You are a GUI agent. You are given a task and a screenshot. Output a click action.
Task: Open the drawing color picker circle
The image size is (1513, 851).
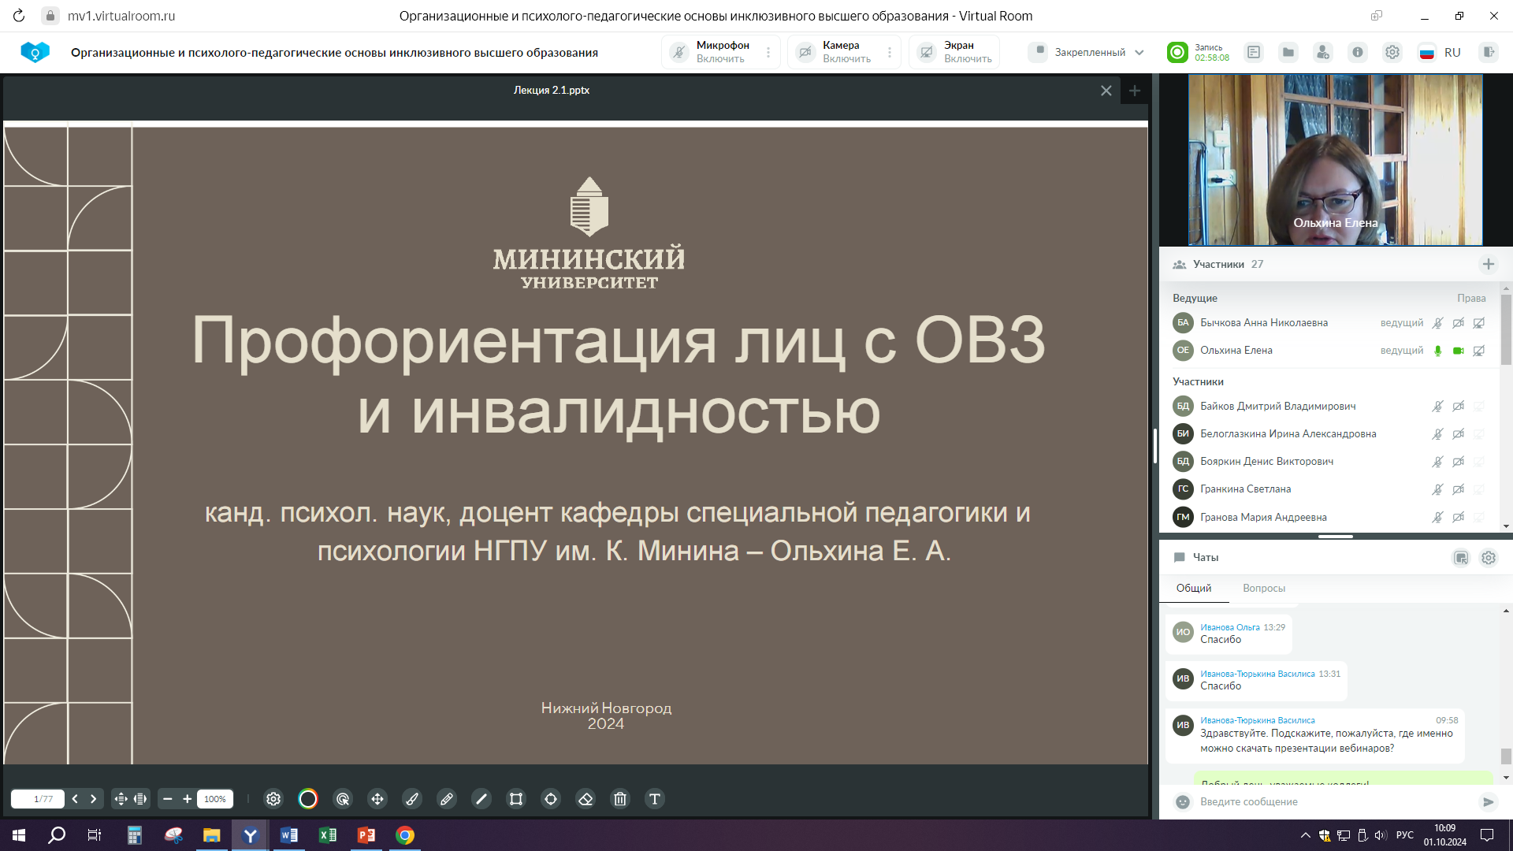(308, 799)
